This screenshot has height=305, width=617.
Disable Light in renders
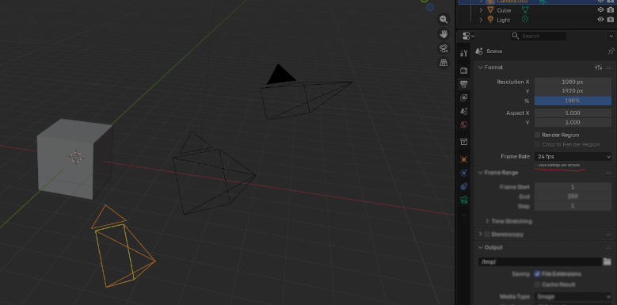(x=611, y=19)
